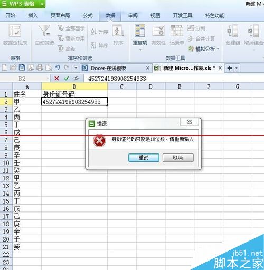Screen dimensions: 264x270
Task: Save workbook with floppy disk icon
Action: point(22,68)
